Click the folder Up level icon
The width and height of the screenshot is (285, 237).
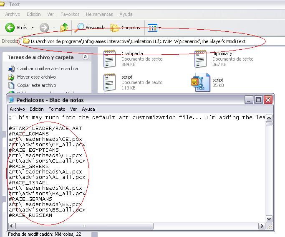coord(64,28)
